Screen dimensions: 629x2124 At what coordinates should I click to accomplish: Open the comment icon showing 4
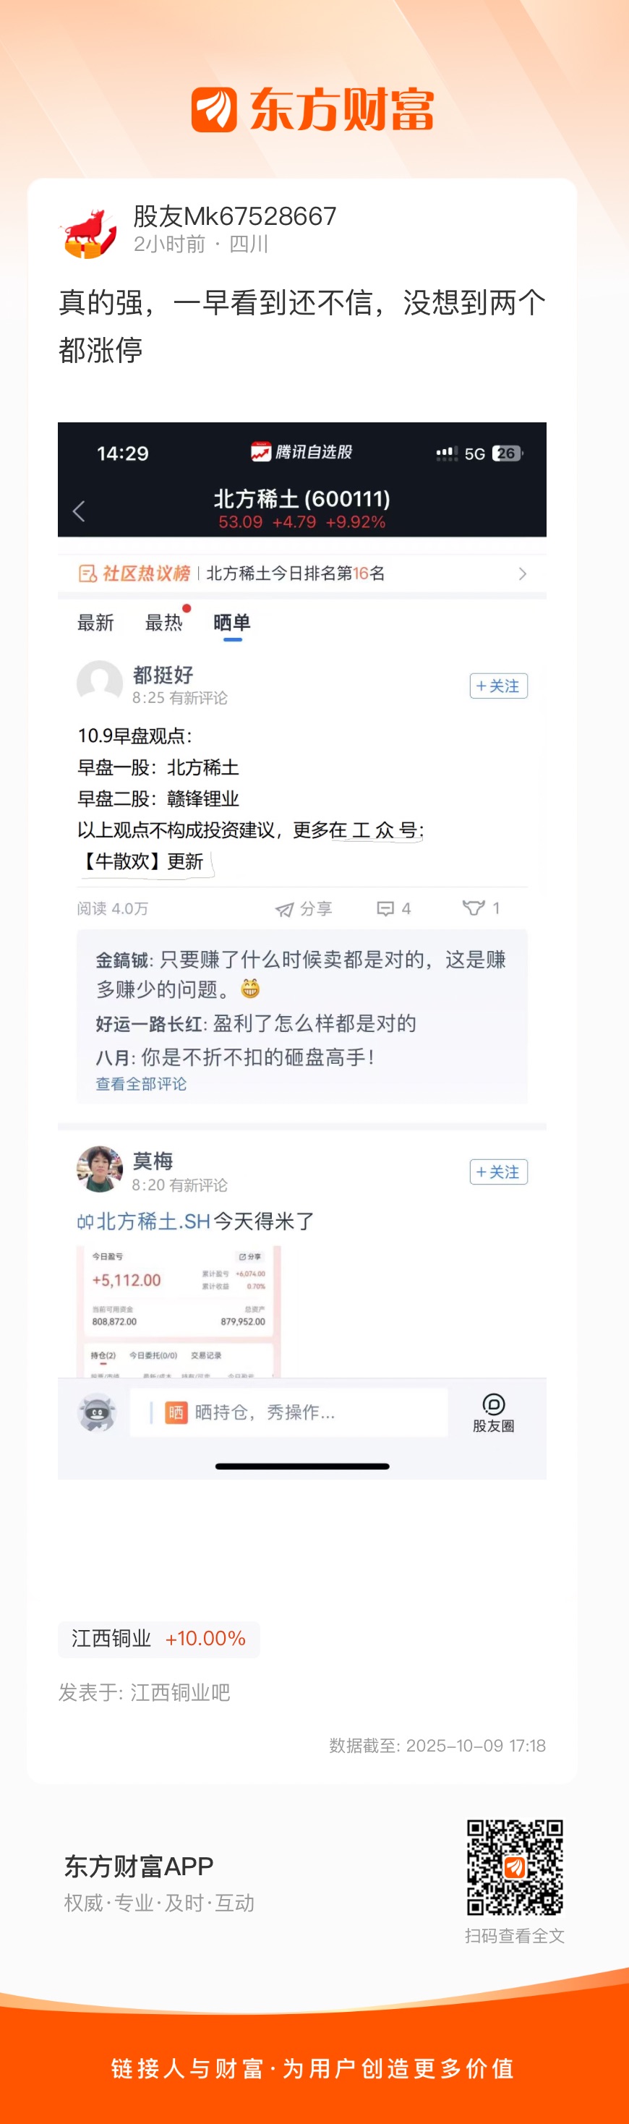[x=385, y=908]
